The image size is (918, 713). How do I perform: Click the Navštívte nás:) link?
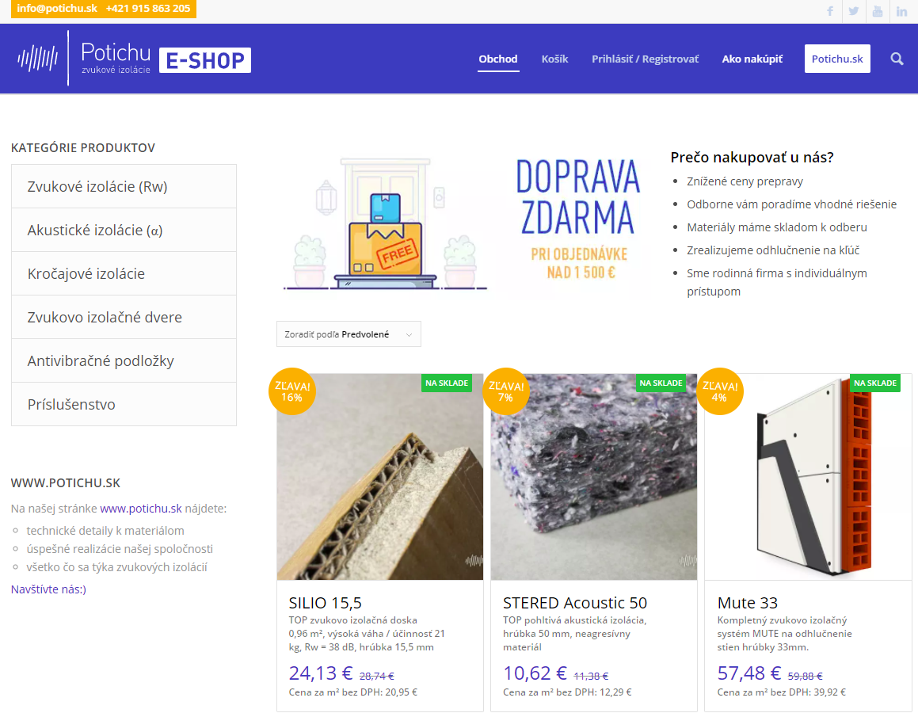48,589
